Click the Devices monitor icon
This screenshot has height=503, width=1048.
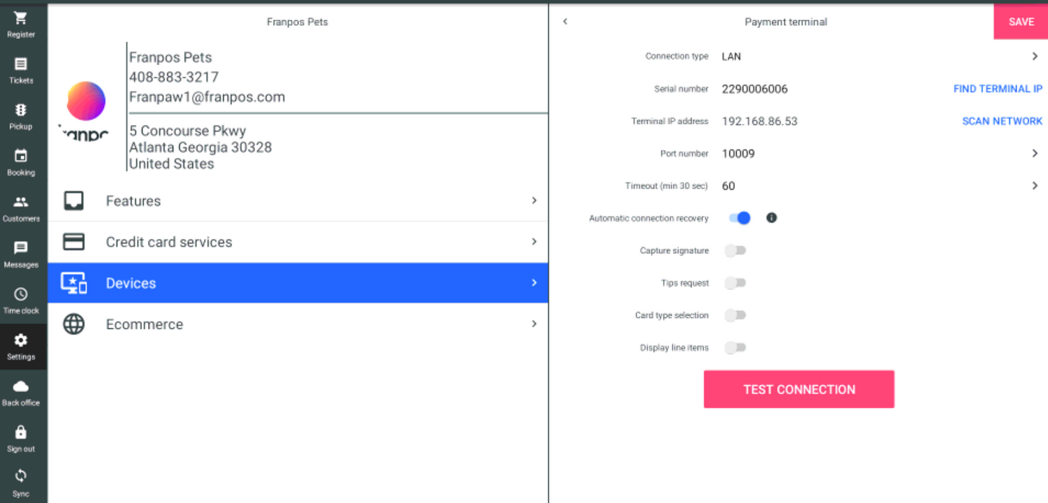point(73,283)
